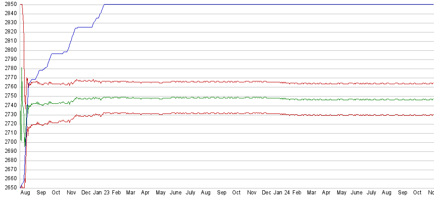The image size is (434, 199).
Task: Select the Jan 23 month marker
Action: tap(101, 194)
